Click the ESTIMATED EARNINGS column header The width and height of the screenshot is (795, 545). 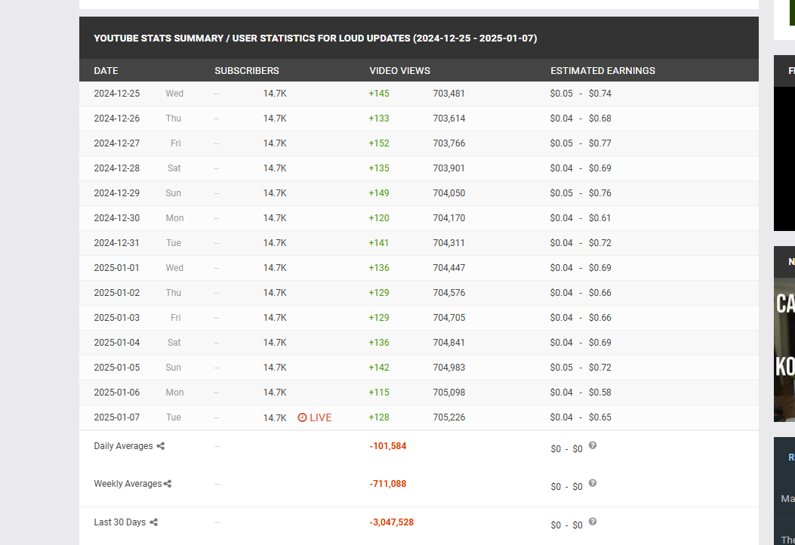[602, 70]
